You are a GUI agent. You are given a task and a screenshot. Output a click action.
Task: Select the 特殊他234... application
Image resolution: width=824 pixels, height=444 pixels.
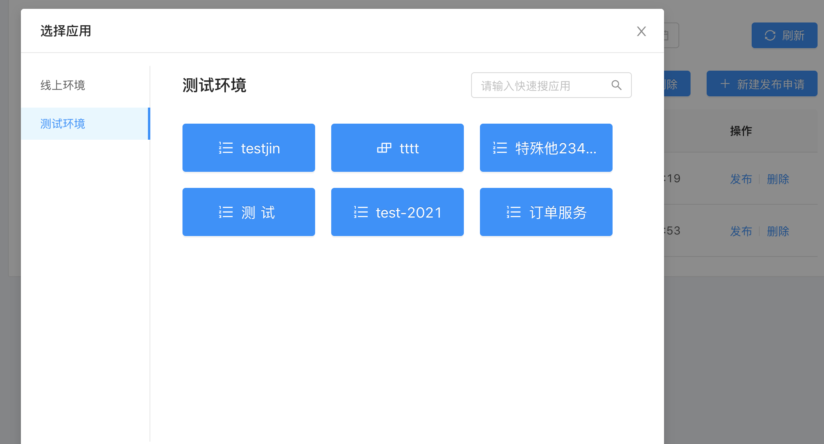click(546, 148)
